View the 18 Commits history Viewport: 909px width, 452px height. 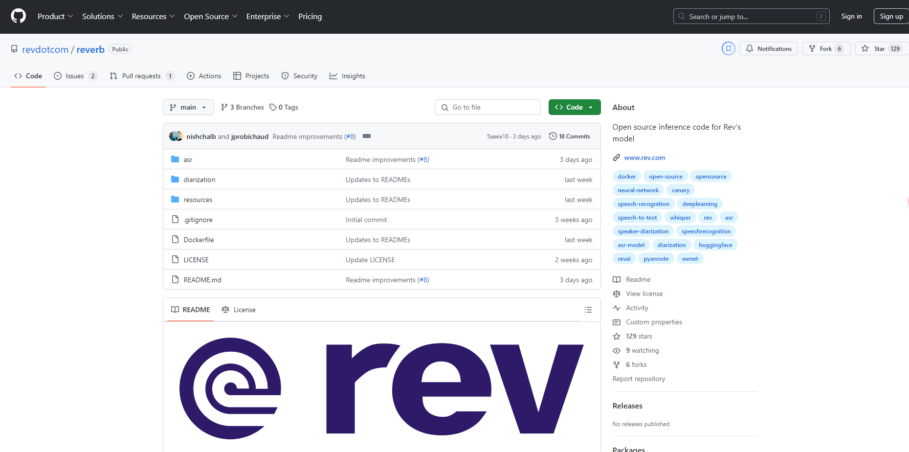tap(570, 136)
